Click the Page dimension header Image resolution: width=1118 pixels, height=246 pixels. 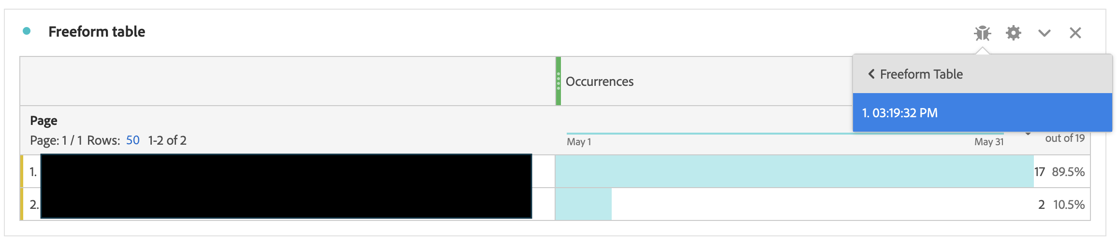click(44, 121)
